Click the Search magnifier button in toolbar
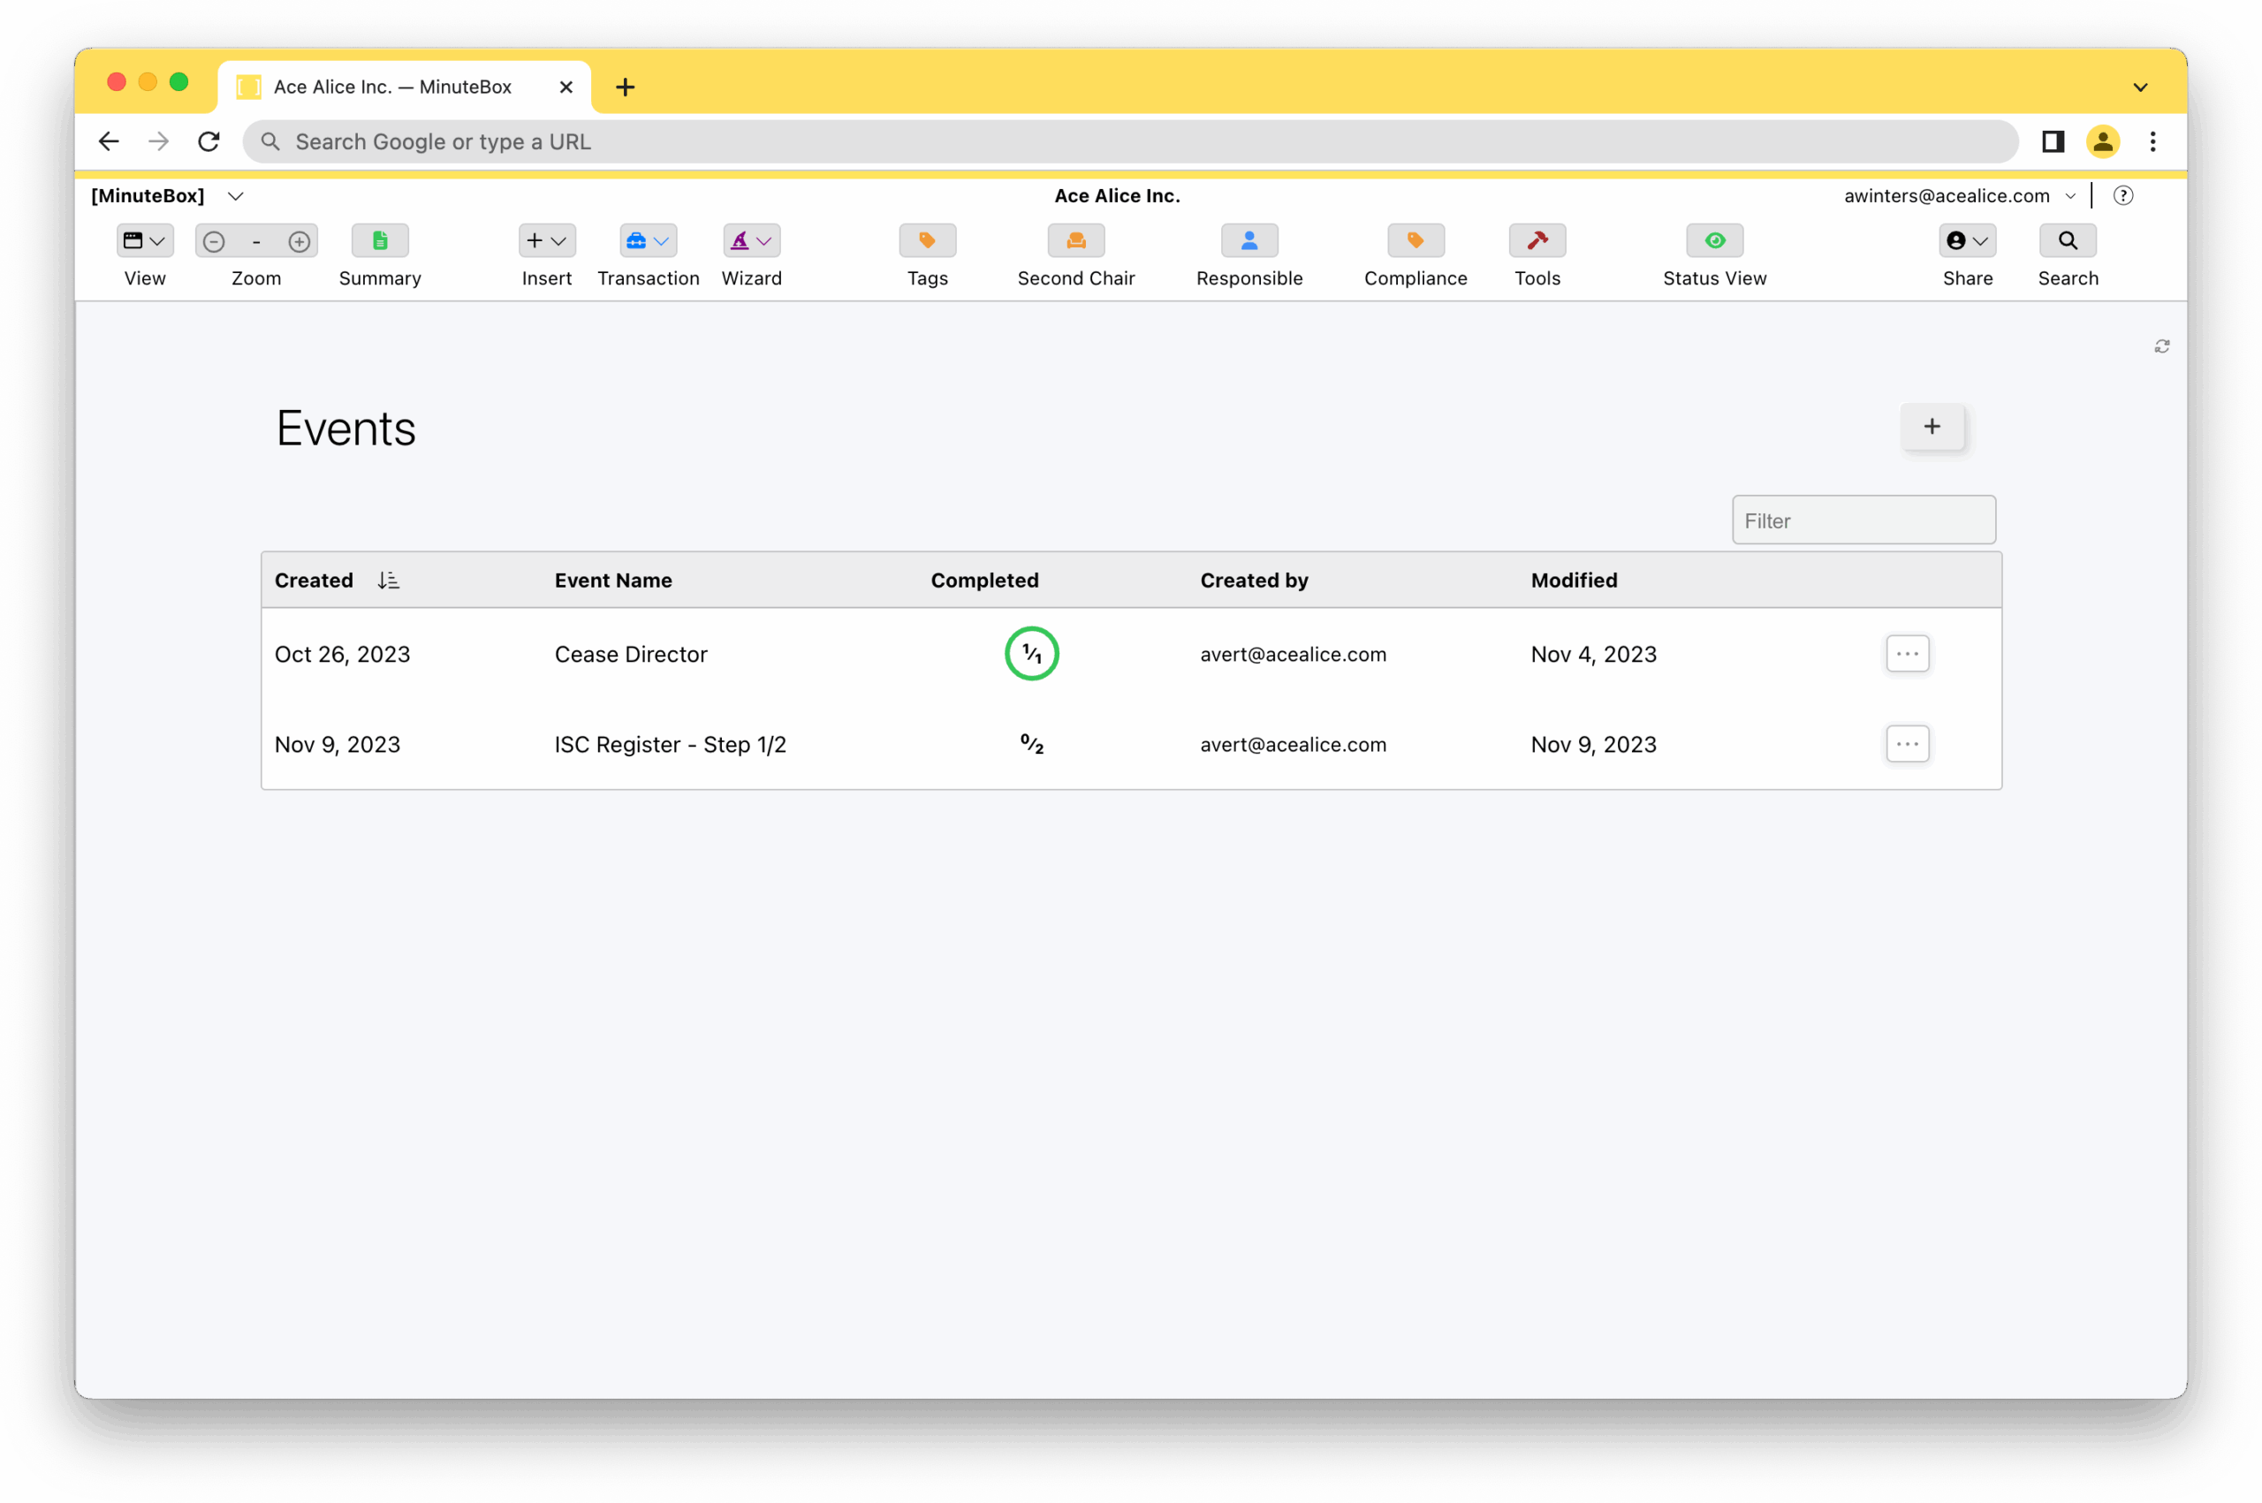The image size is (2262, 1503). pos(2068,240)
